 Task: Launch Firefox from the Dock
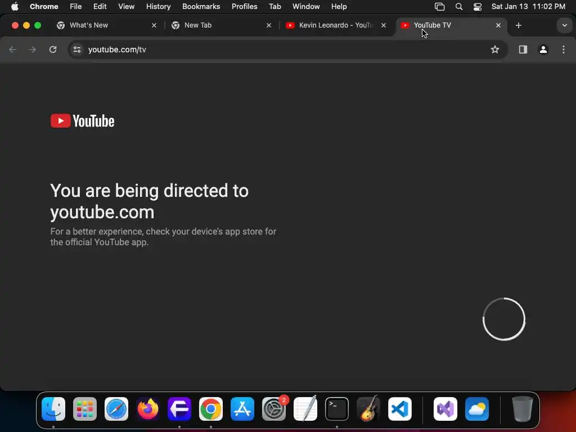[x=148, y=409]
